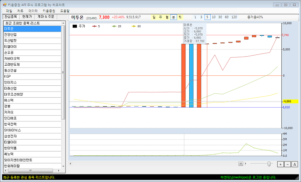Image resolution: width=301 pixels, height=182 pixels.
Task: Click the minus zoom-out chart button
Action: coord(288,164)
